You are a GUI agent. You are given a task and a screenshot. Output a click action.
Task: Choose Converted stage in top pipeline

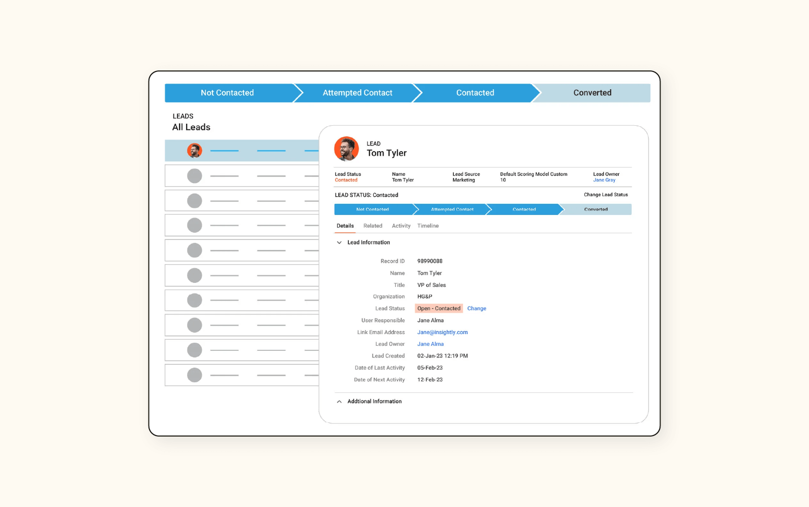(592, 93)
